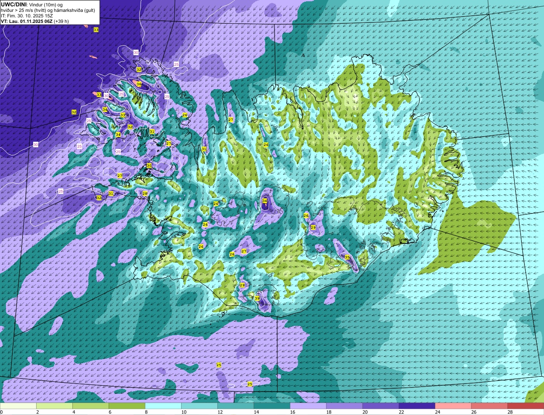
Task: Click the olive green 6–8 legend swatch
Action: click(x=127, y=406)
